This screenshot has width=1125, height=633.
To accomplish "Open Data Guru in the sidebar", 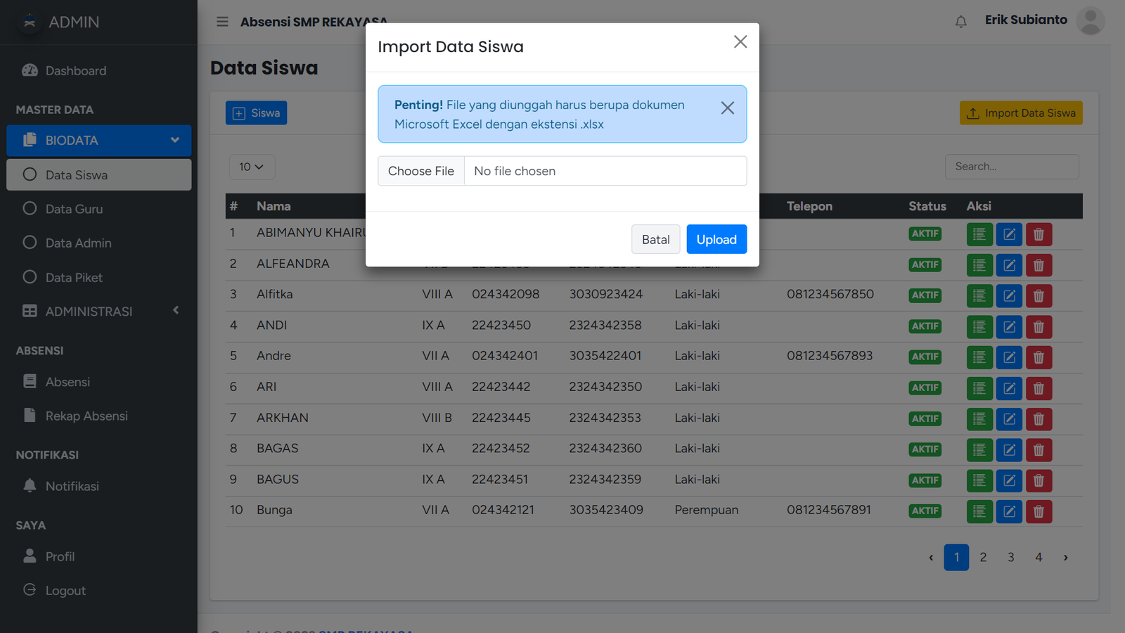I will [x=74, y=209].
